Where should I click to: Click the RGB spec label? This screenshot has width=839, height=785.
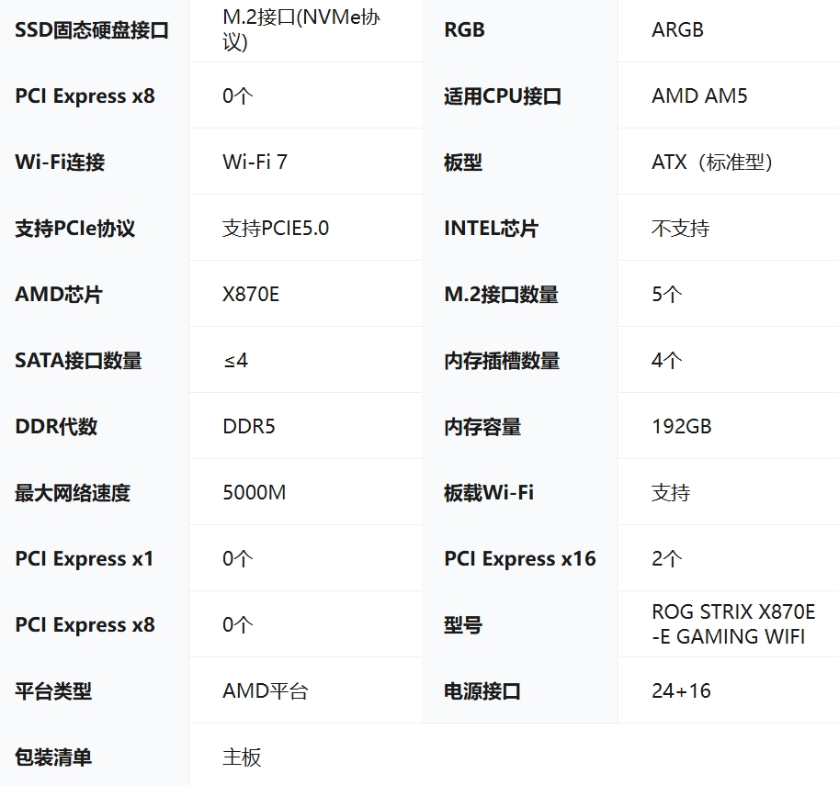pyautogui.click(x=464, y=30)
